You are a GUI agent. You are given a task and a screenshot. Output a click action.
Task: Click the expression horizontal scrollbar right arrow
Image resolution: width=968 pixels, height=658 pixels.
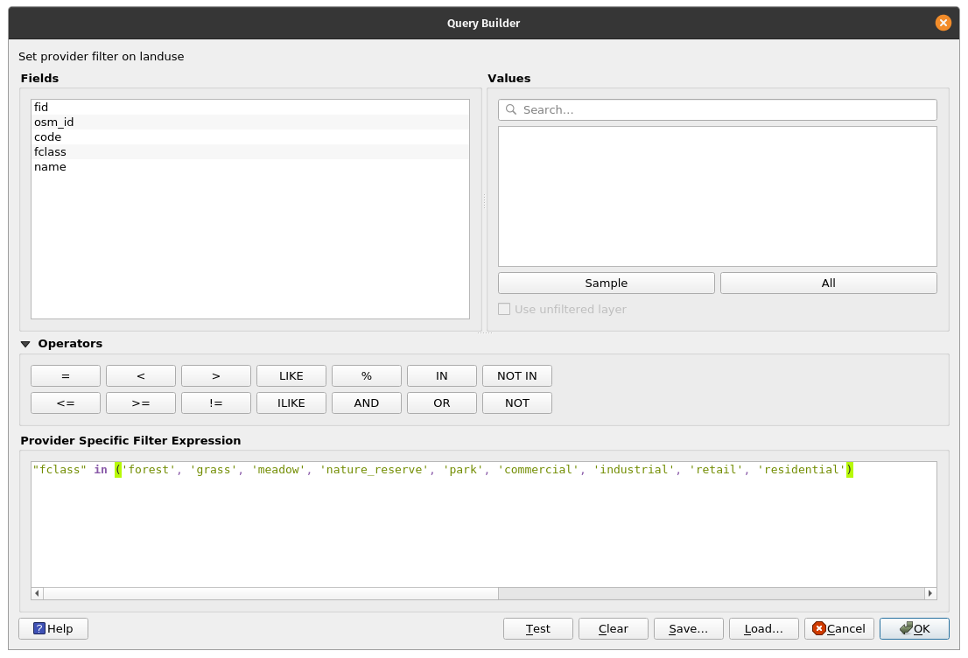[x=929, y=593]
